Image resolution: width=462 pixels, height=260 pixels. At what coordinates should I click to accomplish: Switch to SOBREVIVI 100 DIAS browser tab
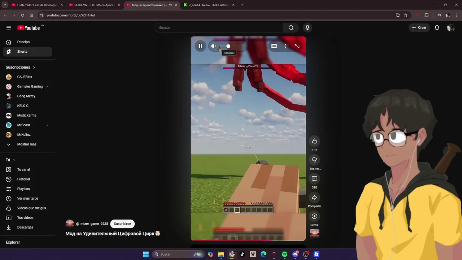(x=94, y=5)
